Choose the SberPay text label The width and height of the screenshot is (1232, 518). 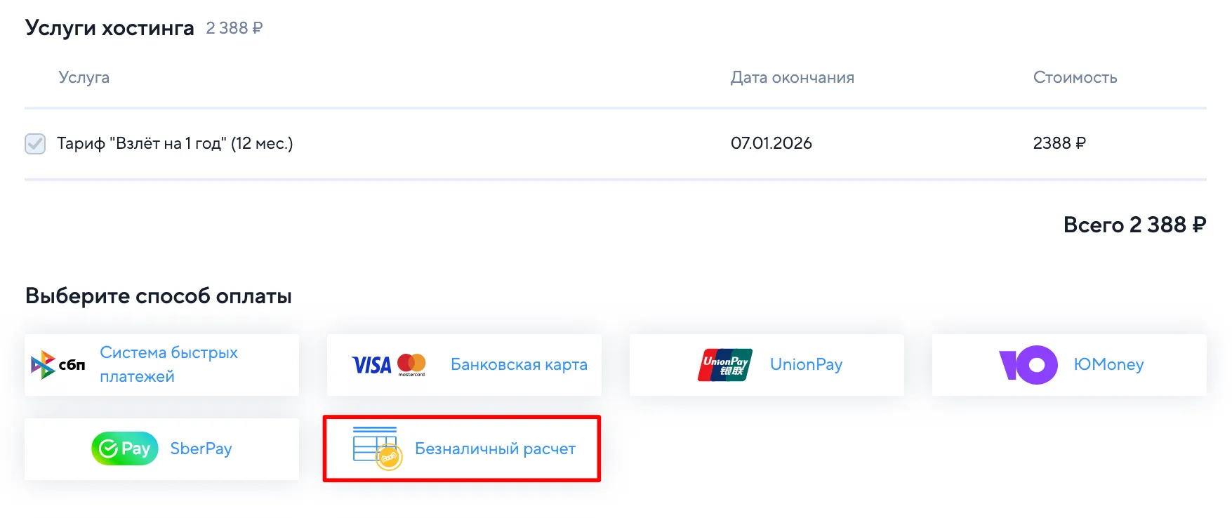point(201,449)
